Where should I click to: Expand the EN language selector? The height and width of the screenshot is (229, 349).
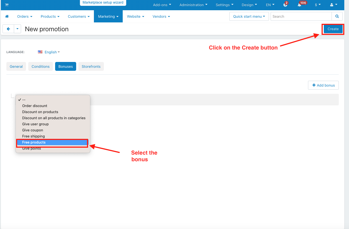point(270,5)
